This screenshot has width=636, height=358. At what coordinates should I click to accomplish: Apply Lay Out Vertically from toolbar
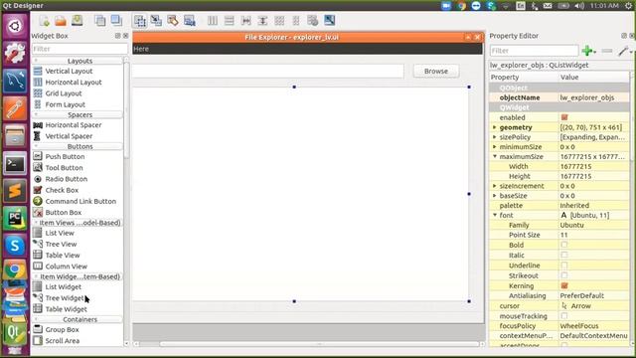point(230,20)
